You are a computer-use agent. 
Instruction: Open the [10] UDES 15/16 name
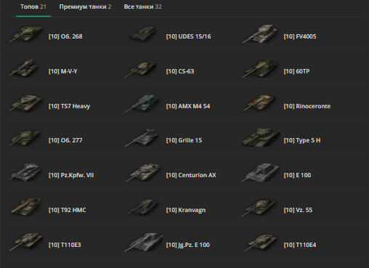[188, 36]
